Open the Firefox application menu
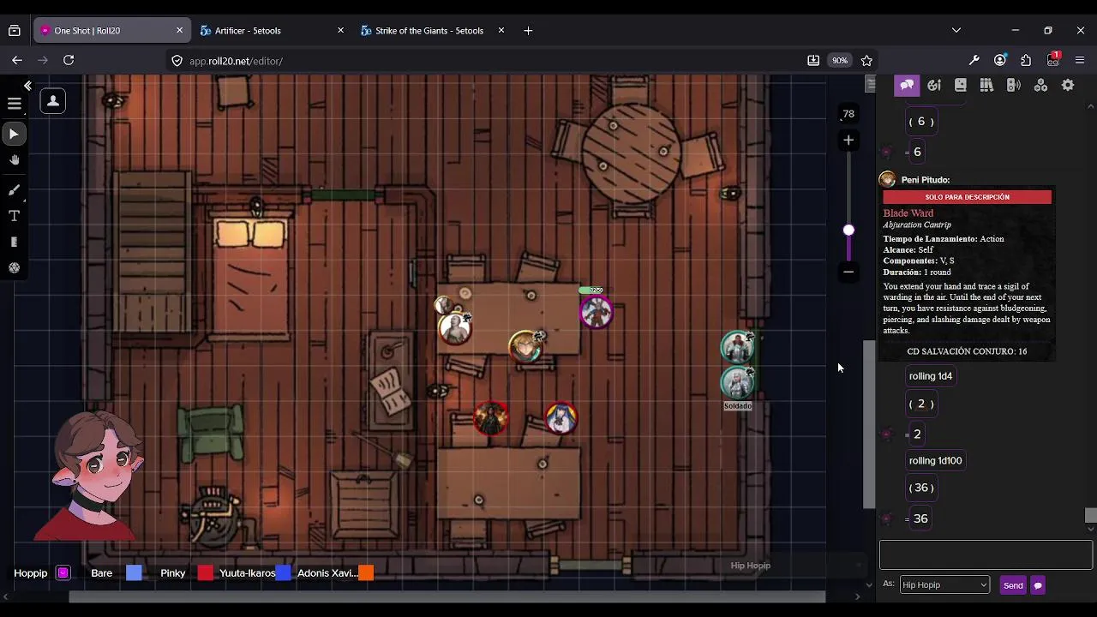This screenshot has height=617, width=1097. (x=1080, y=60)
